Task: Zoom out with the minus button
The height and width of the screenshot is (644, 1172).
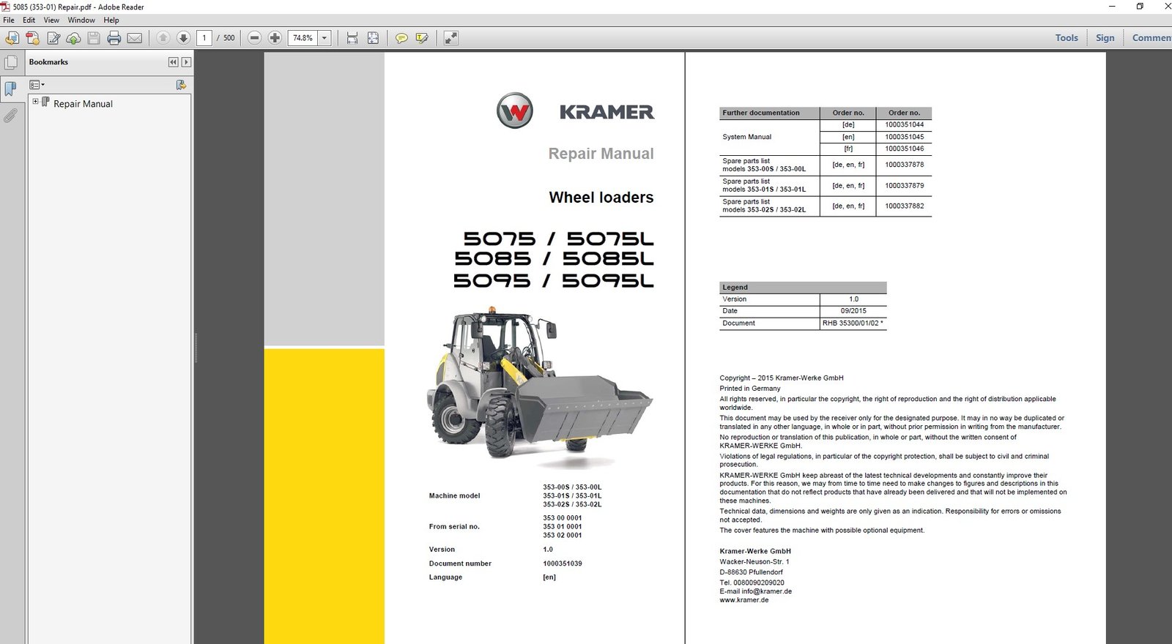Action: coord(254,38)
